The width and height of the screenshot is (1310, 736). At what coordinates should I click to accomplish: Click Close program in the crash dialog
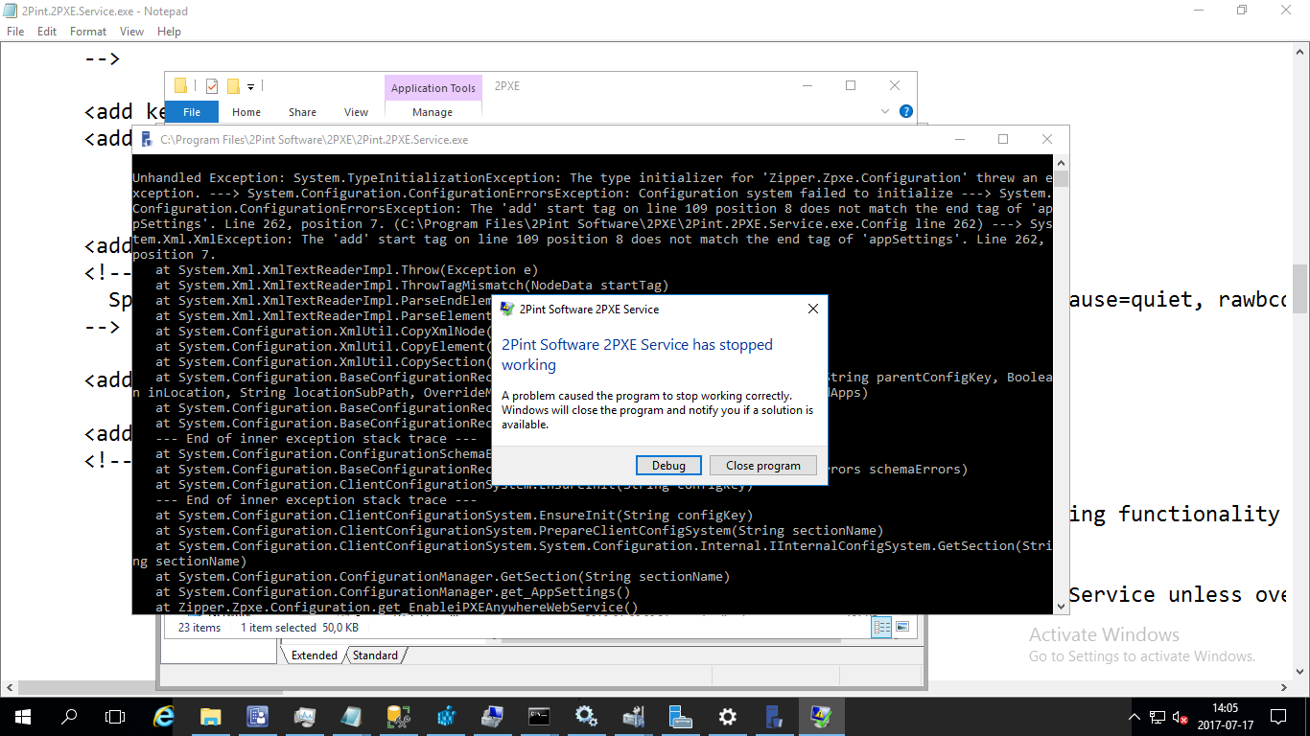pyautogui.click(x=763, y=465)
